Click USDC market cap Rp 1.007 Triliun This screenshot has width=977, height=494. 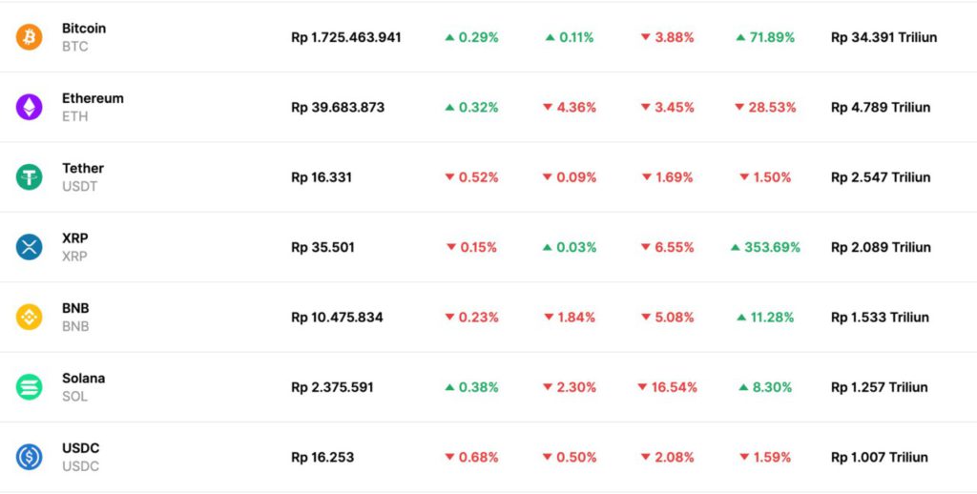point(879,458)
